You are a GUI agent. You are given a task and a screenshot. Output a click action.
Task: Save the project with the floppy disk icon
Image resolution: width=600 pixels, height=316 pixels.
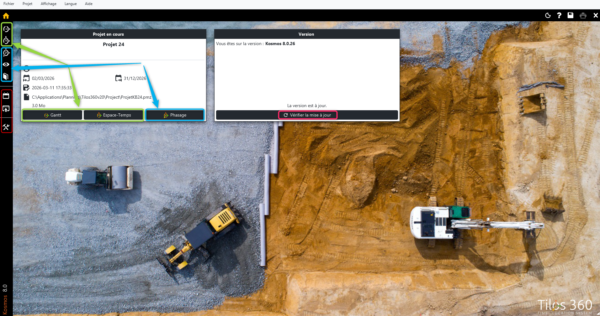(571, 15)
